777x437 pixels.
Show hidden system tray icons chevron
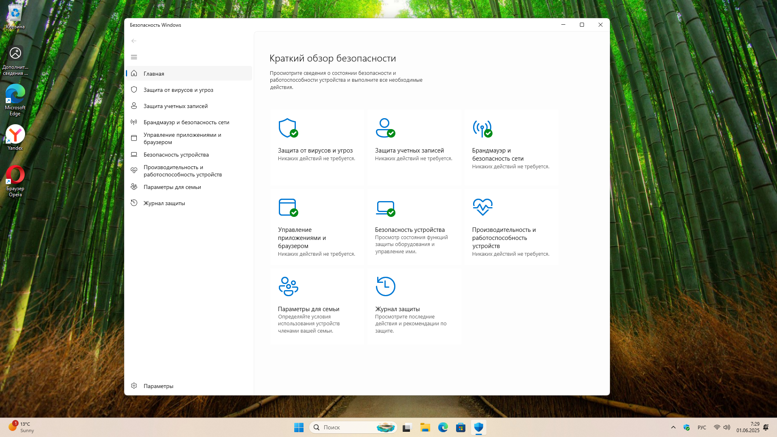[673, 427]
